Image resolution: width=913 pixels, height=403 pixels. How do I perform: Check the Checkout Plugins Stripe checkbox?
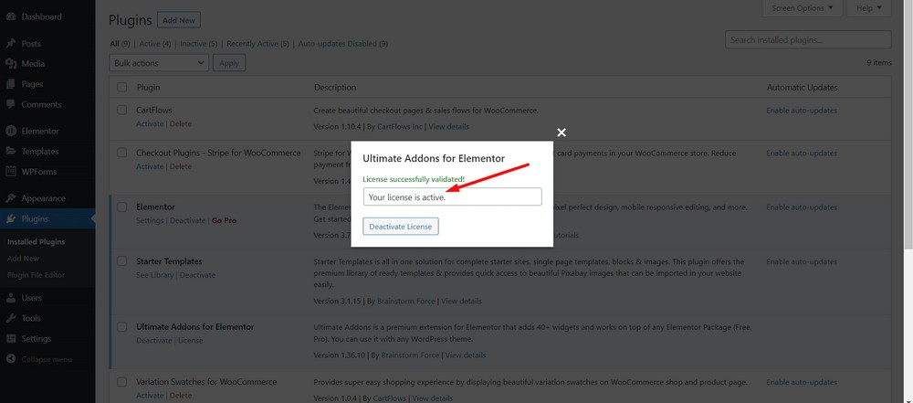[x=121, y=153]
